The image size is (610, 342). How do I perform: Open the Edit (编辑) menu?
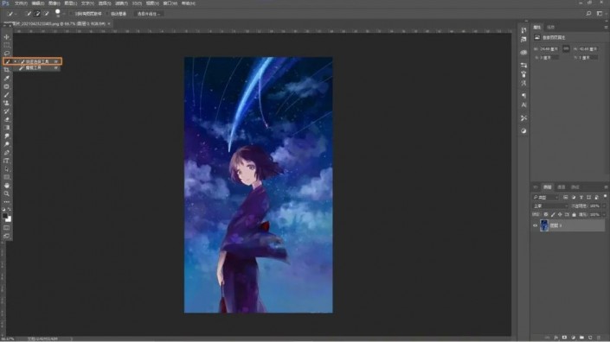point(37,3)
